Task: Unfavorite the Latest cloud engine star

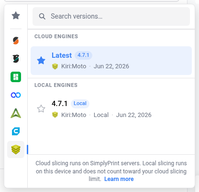Action: [x=41, y=61]
